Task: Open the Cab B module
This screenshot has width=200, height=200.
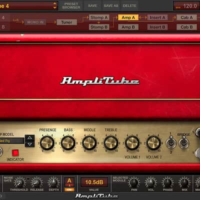Action: (186, 27)
